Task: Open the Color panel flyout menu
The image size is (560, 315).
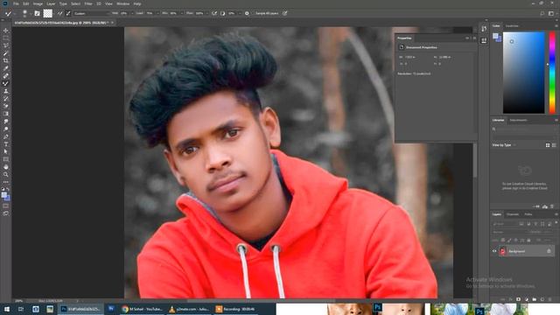Action: point(556,25)
